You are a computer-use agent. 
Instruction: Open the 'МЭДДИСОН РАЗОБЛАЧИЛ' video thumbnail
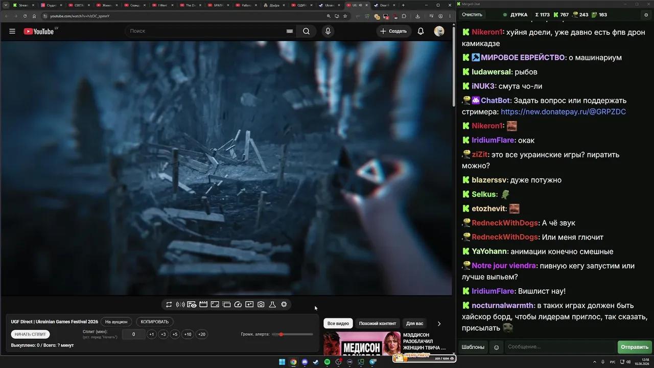pyautogui.click(x=362, y=343)
